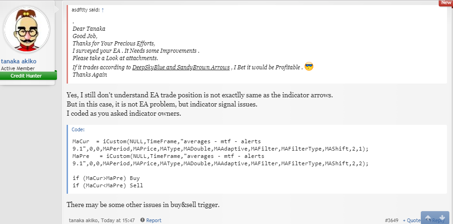
Task: Click the 'Code:' block label
Action: pyautogui.click(x=78, y=130)
